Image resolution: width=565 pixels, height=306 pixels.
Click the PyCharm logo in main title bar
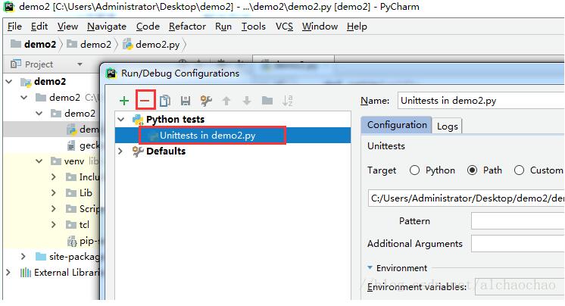pos(8,6)
